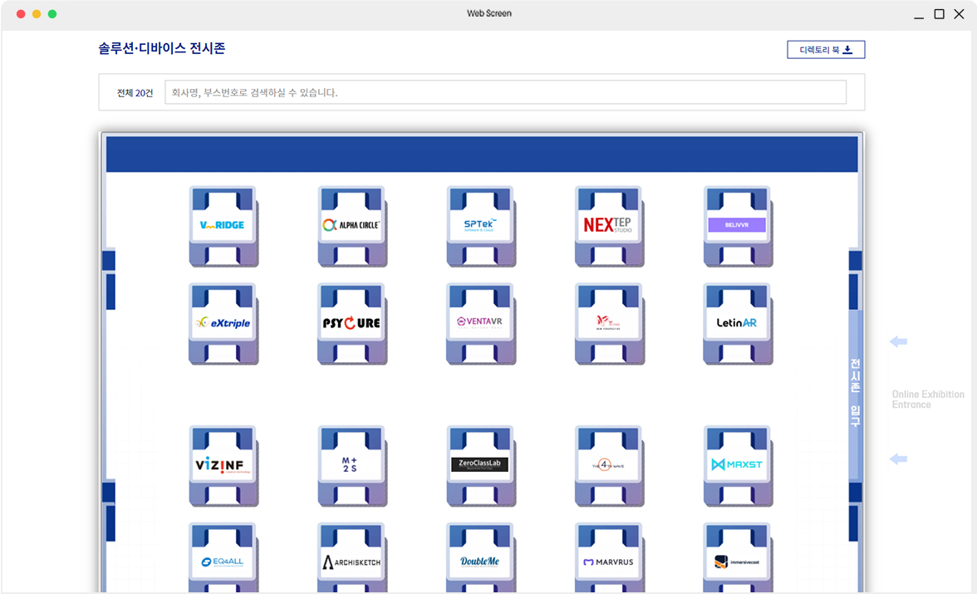This screenshot has width=977, height=594.
Task: Open the MARVRUS booth
Action: (608, 562)
